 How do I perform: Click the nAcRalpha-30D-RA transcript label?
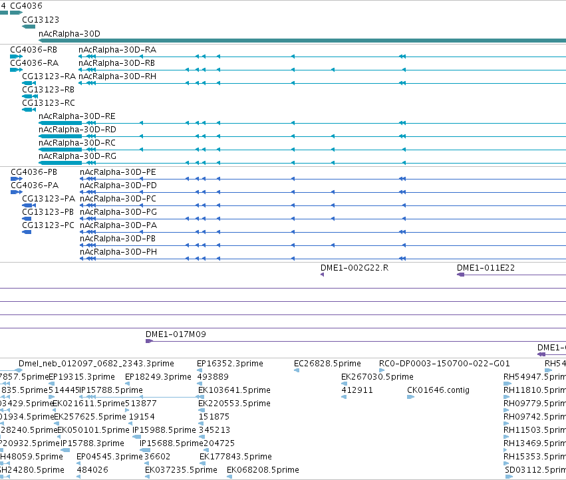click(x=117, y=50)
